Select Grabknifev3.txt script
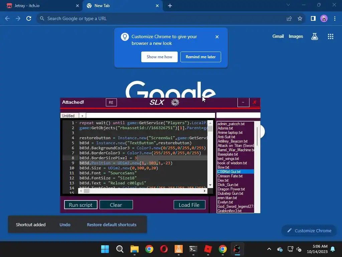 [230, 211]
